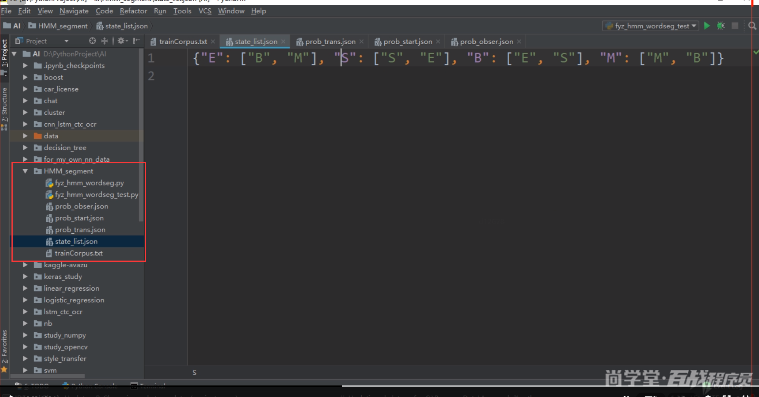Click line number 2 in editor gutter

click(x=151, y=76)
